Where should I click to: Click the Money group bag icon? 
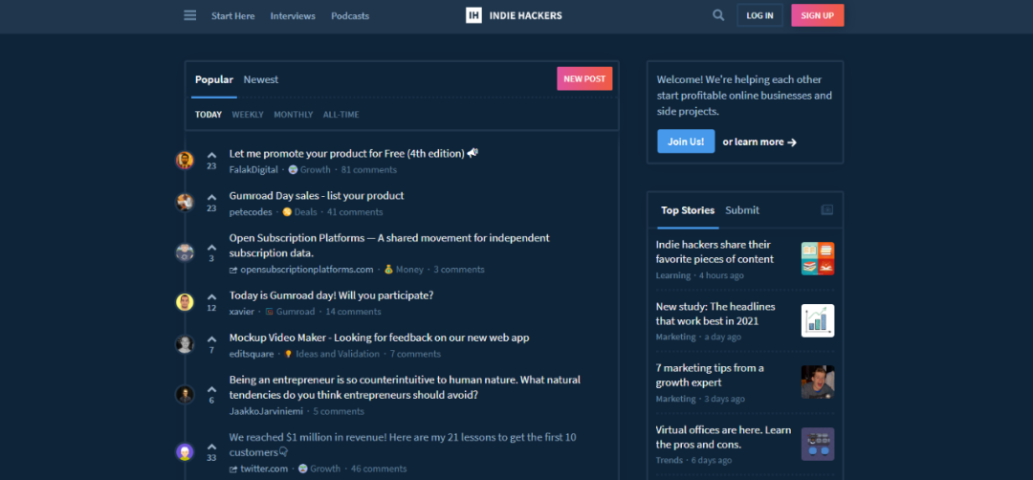coord(388,270)
